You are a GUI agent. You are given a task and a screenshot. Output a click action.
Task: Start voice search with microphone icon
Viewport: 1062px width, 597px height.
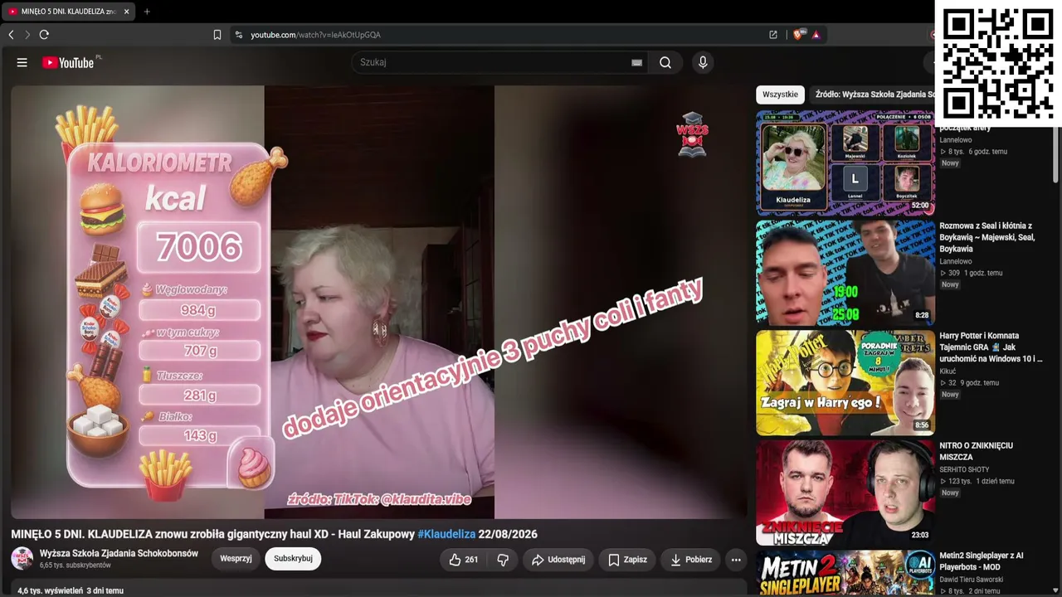[703, 62]
